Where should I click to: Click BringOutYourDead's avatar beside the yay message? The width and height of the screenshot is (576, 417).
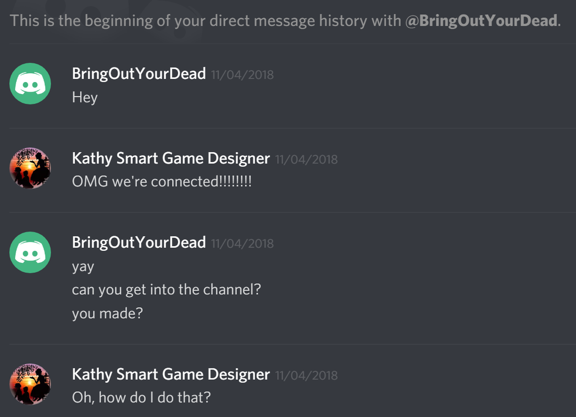[x=30, y=252]
